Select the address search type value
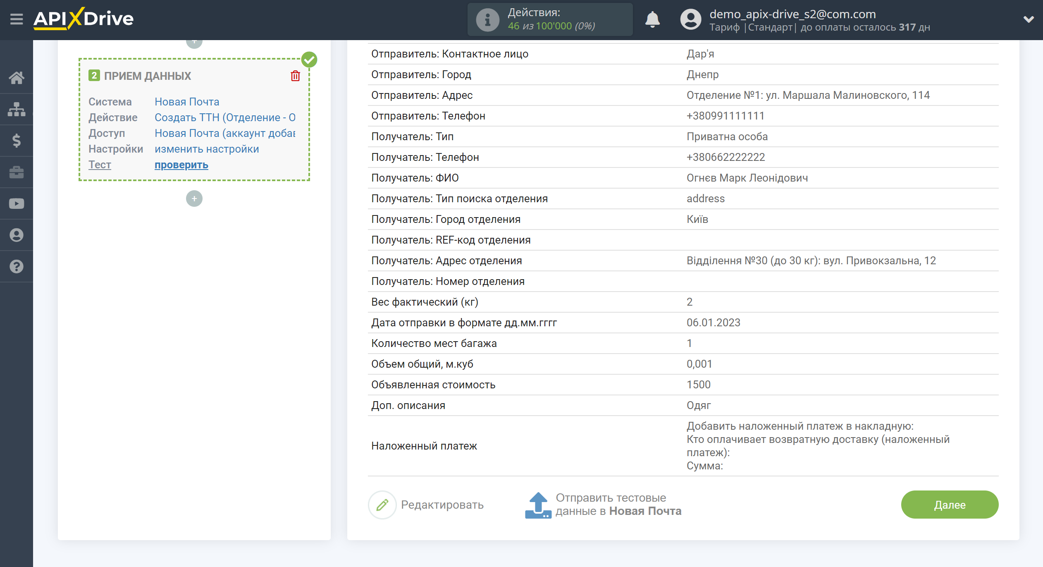 (706, 199)
